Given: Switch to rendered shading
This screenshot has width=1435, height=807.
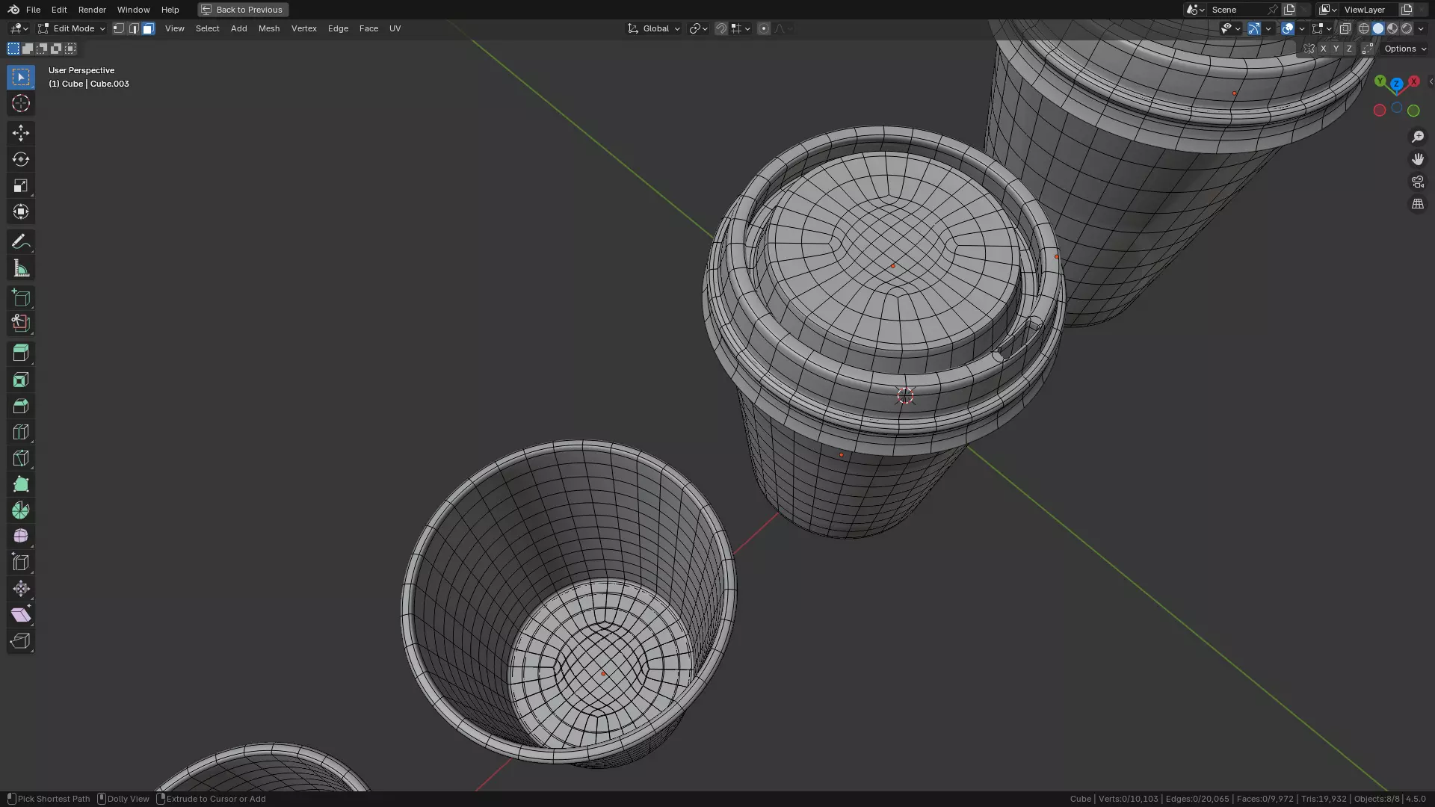Looking at the screenshot, I should click(x=1407, y=28).
